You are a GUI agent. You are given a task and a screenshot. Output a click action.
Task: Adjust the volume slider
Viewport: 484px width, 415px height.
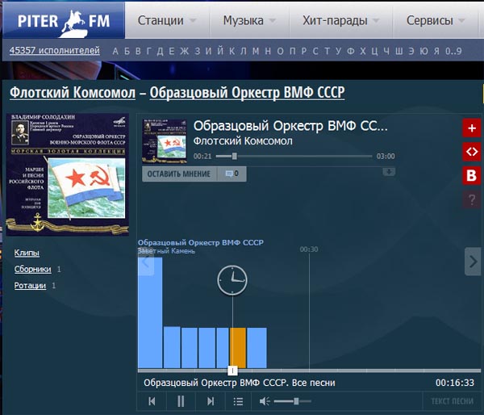[x=292, y=401]
